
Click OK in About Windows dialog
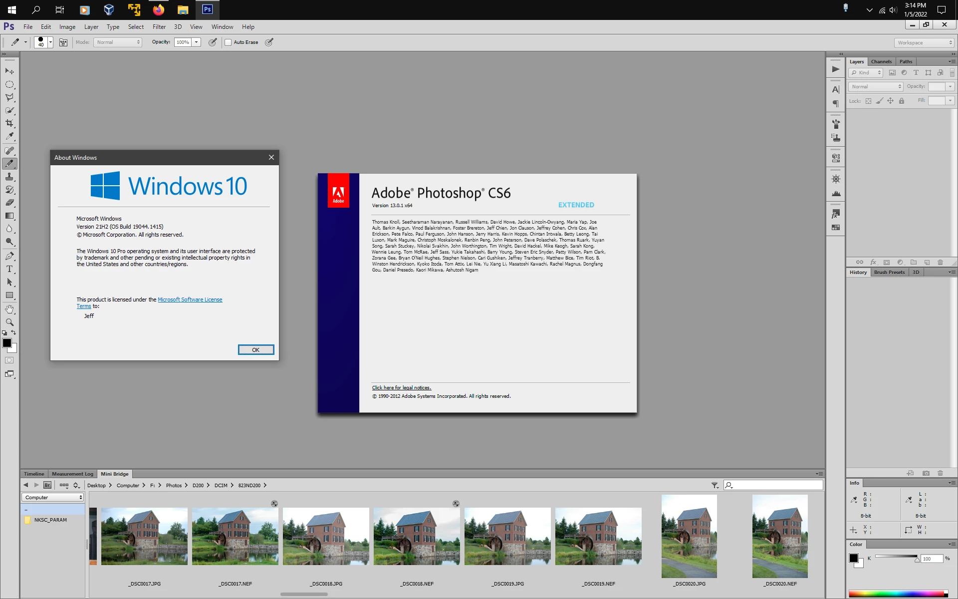256,350
